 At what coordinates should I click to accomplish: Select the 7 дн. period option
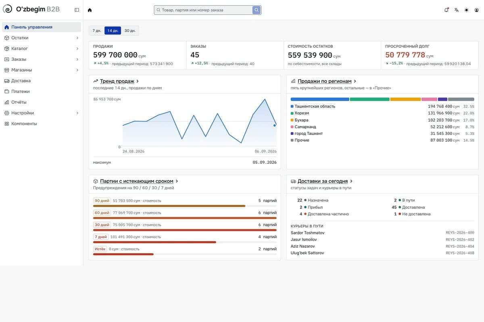click(x=97, y=31)
